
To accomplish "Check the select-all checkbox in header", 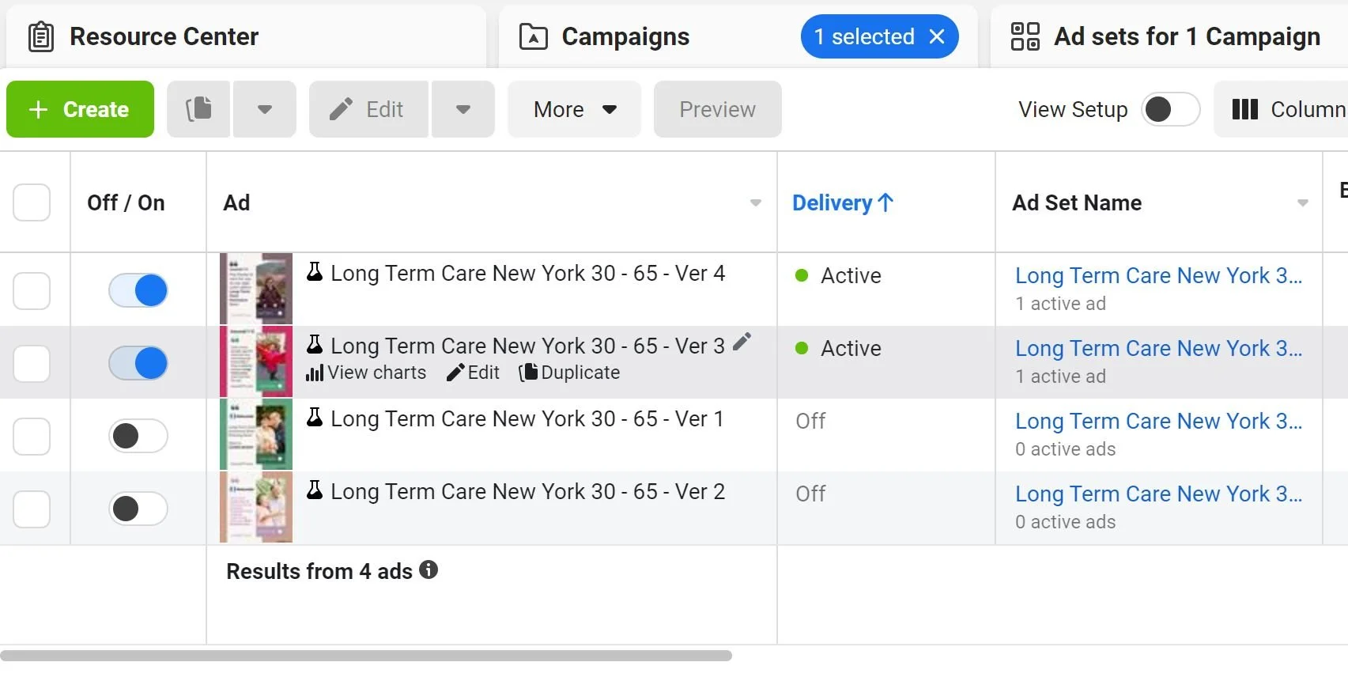I will tap(32, 202).
